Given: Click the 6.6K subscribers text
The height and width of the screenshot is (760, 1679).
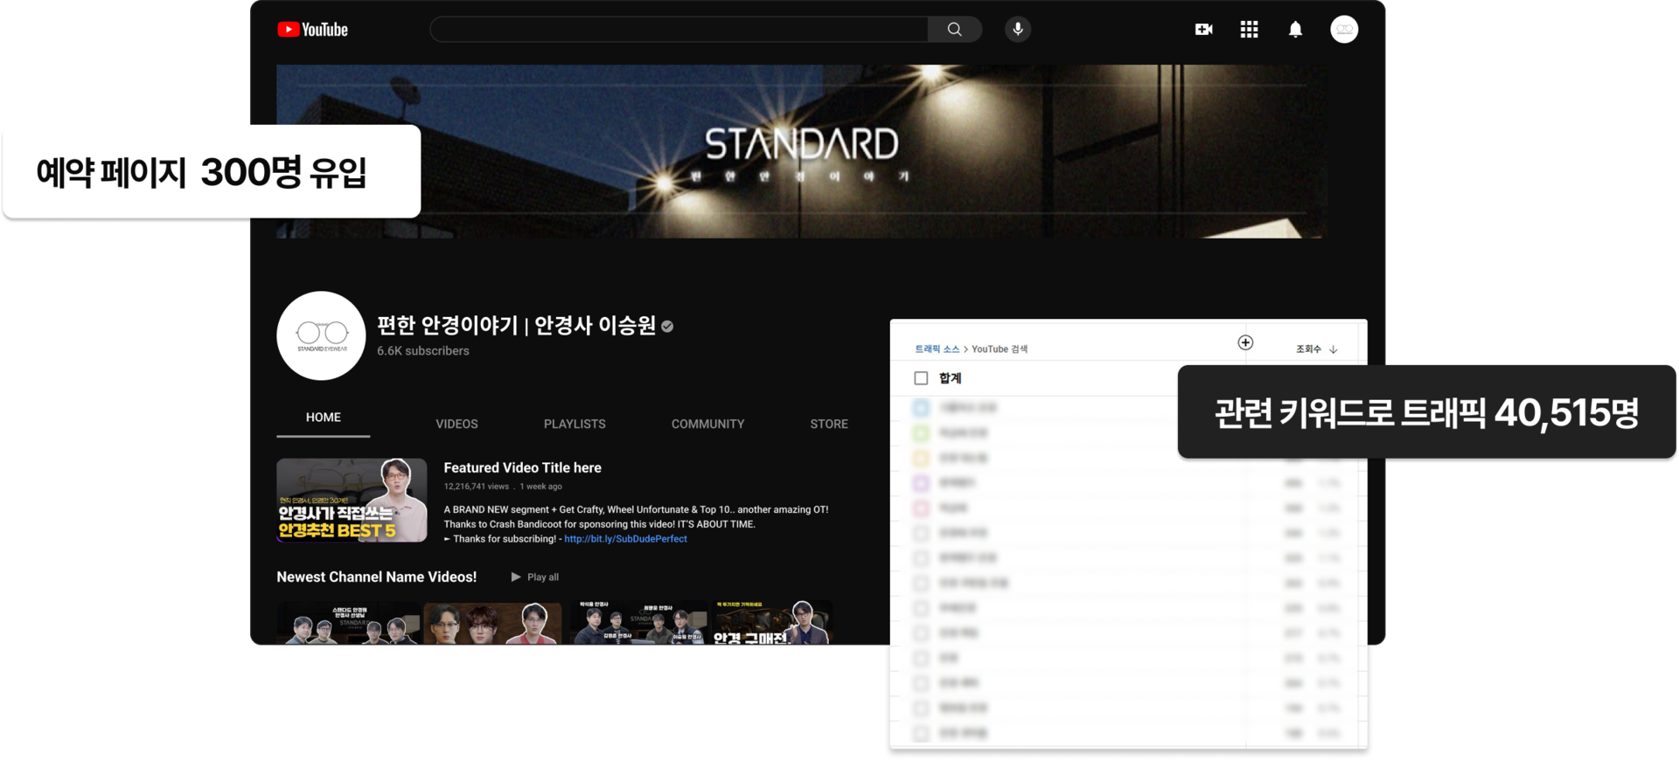Looking at the screenshot, I should coord(423,351).
